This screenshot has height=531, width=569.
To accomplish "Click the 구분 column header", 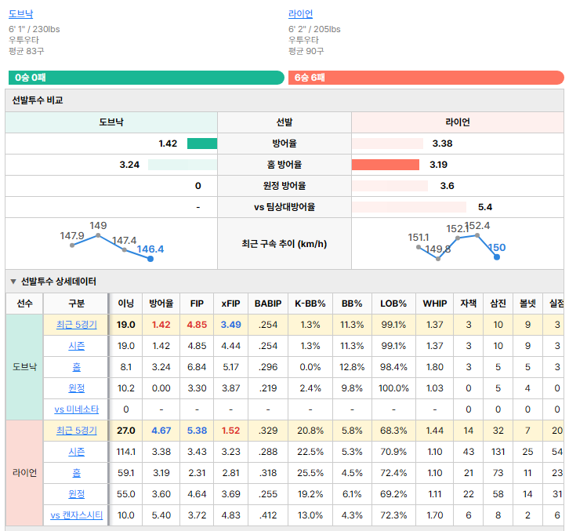I will (77, 304).
